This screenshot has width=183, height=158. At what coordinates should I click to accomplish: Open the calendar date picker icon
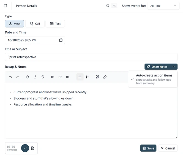pyautogui.click(x=61, y=40)
